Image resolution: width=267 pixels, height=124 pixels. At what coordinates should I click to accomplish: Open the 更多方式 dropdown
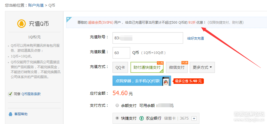pyautogui.click(x=202, y=67)
